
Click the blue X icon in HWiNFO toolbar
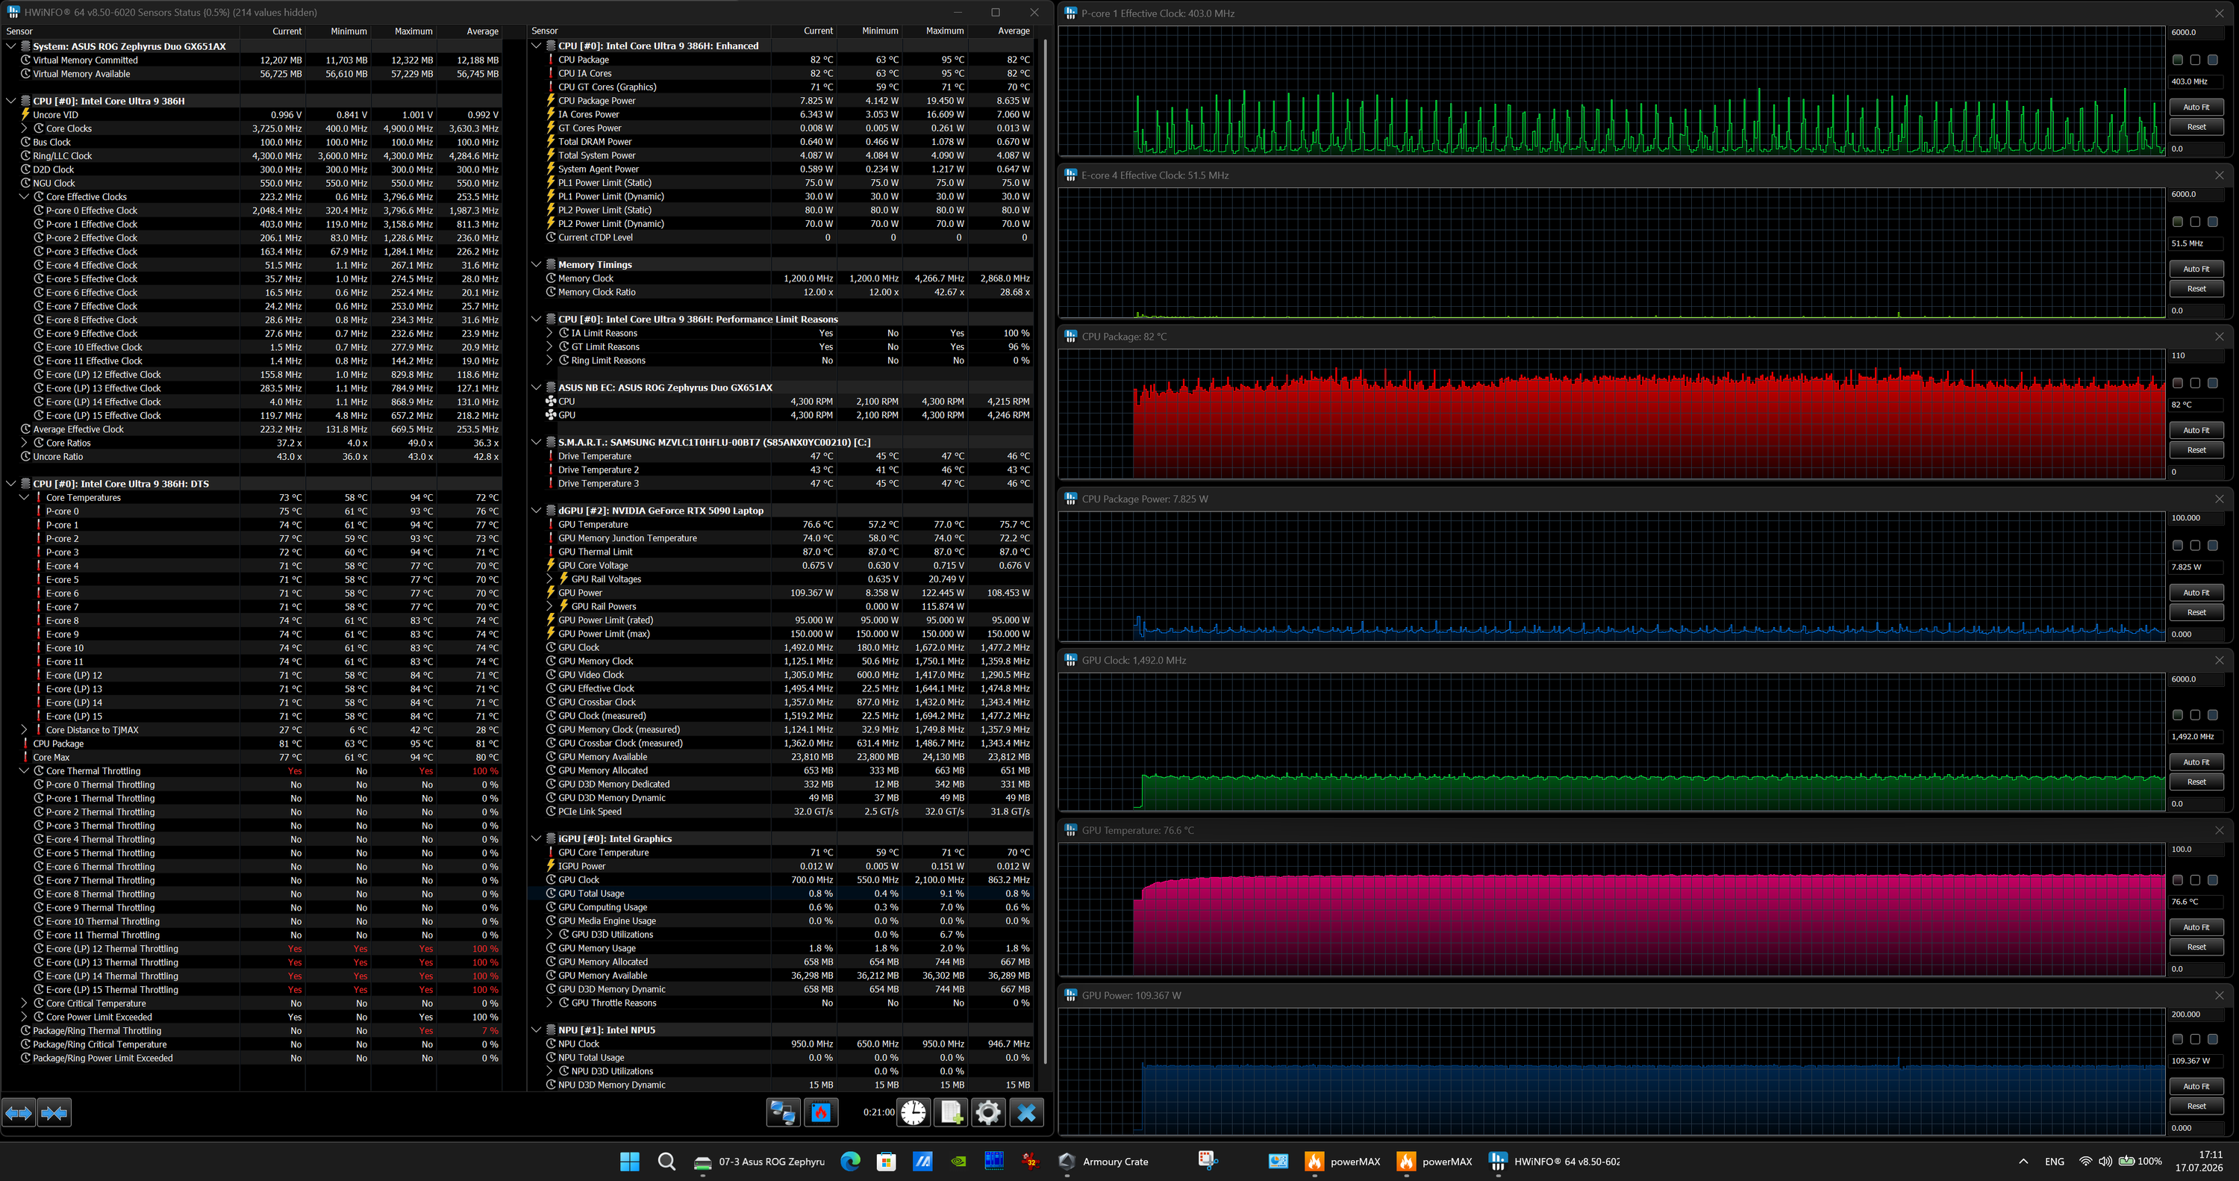click(1026, 1112)
